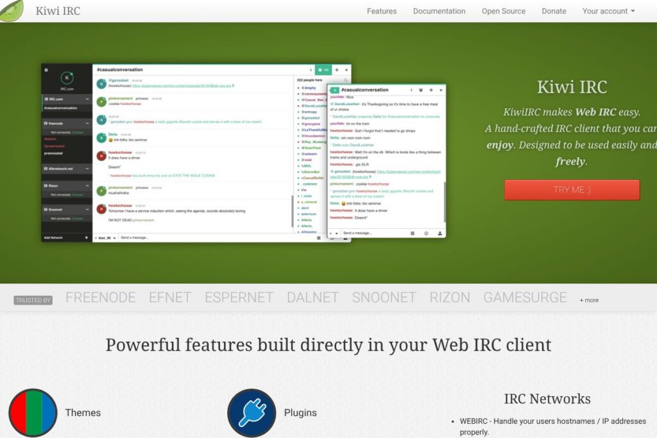The width and height of the screenshot is (657, 438).
Task: Select FREENODE in trusted networks
Action: pos(100,298)
